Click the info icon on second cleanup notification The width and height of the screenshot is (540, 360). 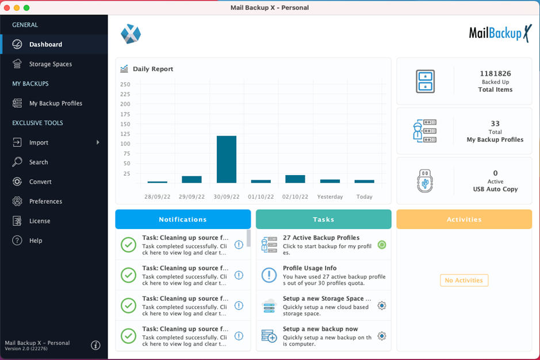(x=239, y=275)
